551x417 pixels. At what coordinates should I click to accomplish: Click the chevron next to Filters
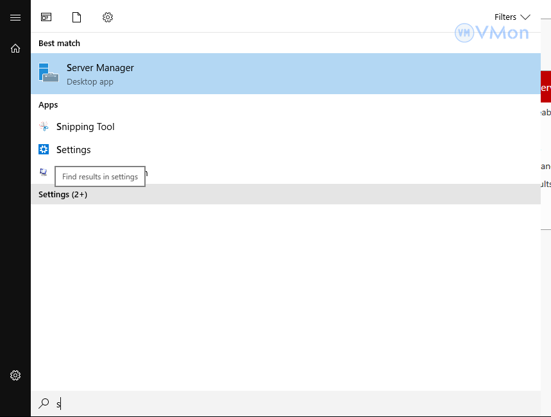[525, 17]
